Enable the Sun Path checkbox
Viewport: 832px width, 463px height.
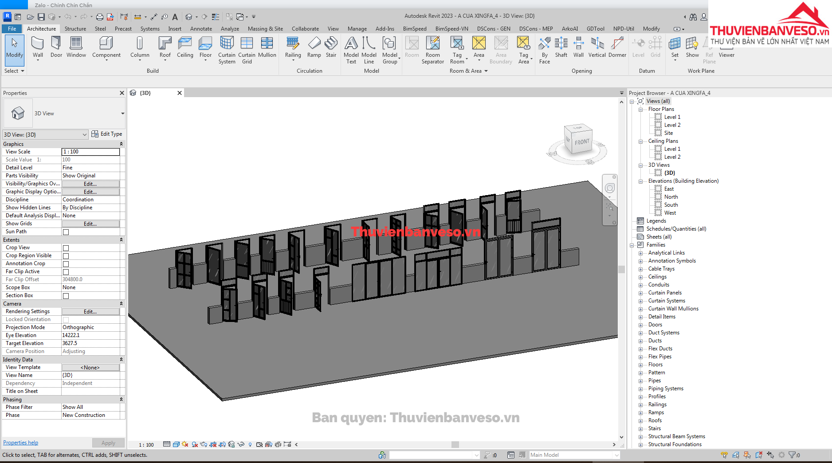pyautogui.click(x=66, y=232)
